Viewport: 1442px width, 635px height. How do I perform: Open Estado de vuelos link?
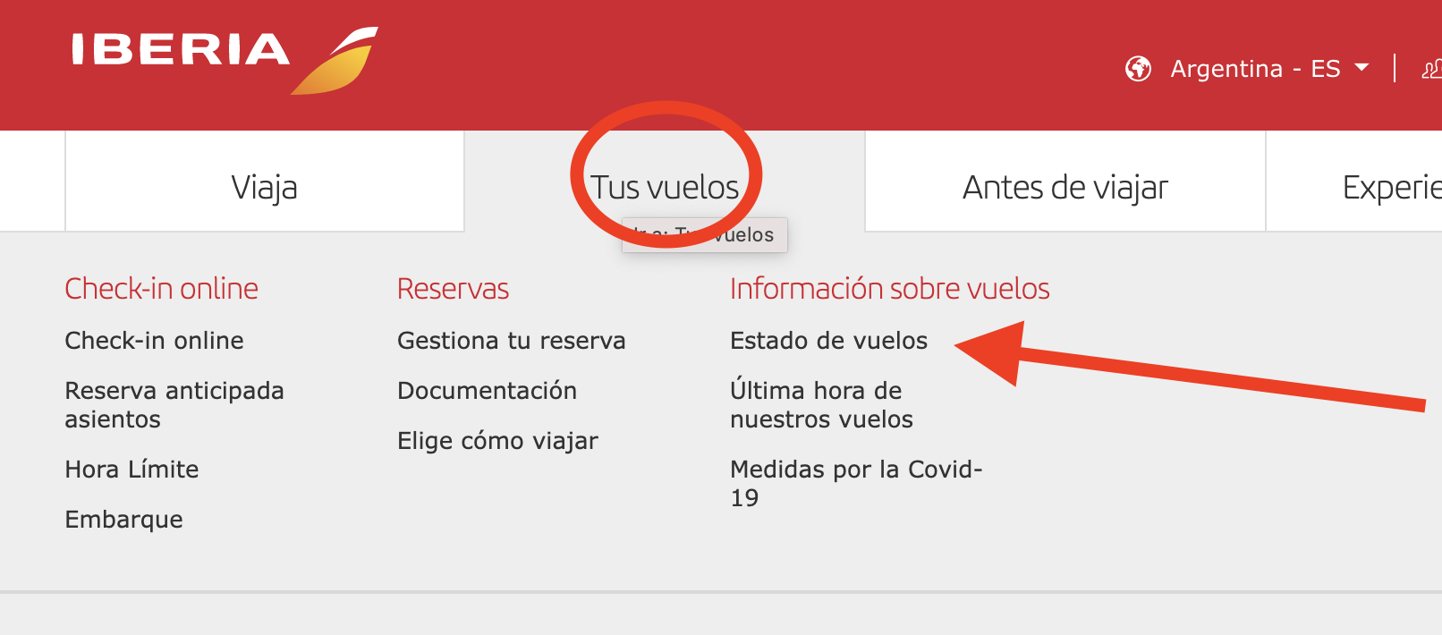[828, 341]
